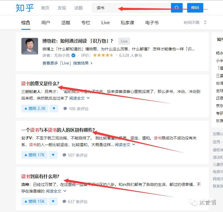Click the Live speaker's profile photo
The width and height of the screenshot is (223, 212).
click(30, 46)
